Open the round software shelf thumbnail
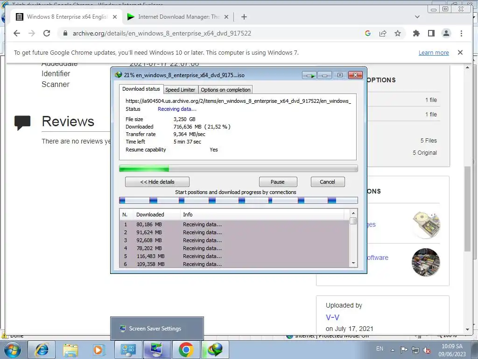478x359 pixels. coord(426,262)
